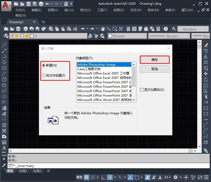Open the Standard text style dropdown
Viewport: 211px width, 182px height.
(207, 29)
